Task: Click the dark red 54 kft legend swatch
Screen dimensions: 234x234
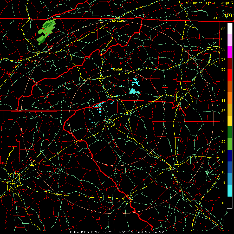Action: click(x=230, y=63)
